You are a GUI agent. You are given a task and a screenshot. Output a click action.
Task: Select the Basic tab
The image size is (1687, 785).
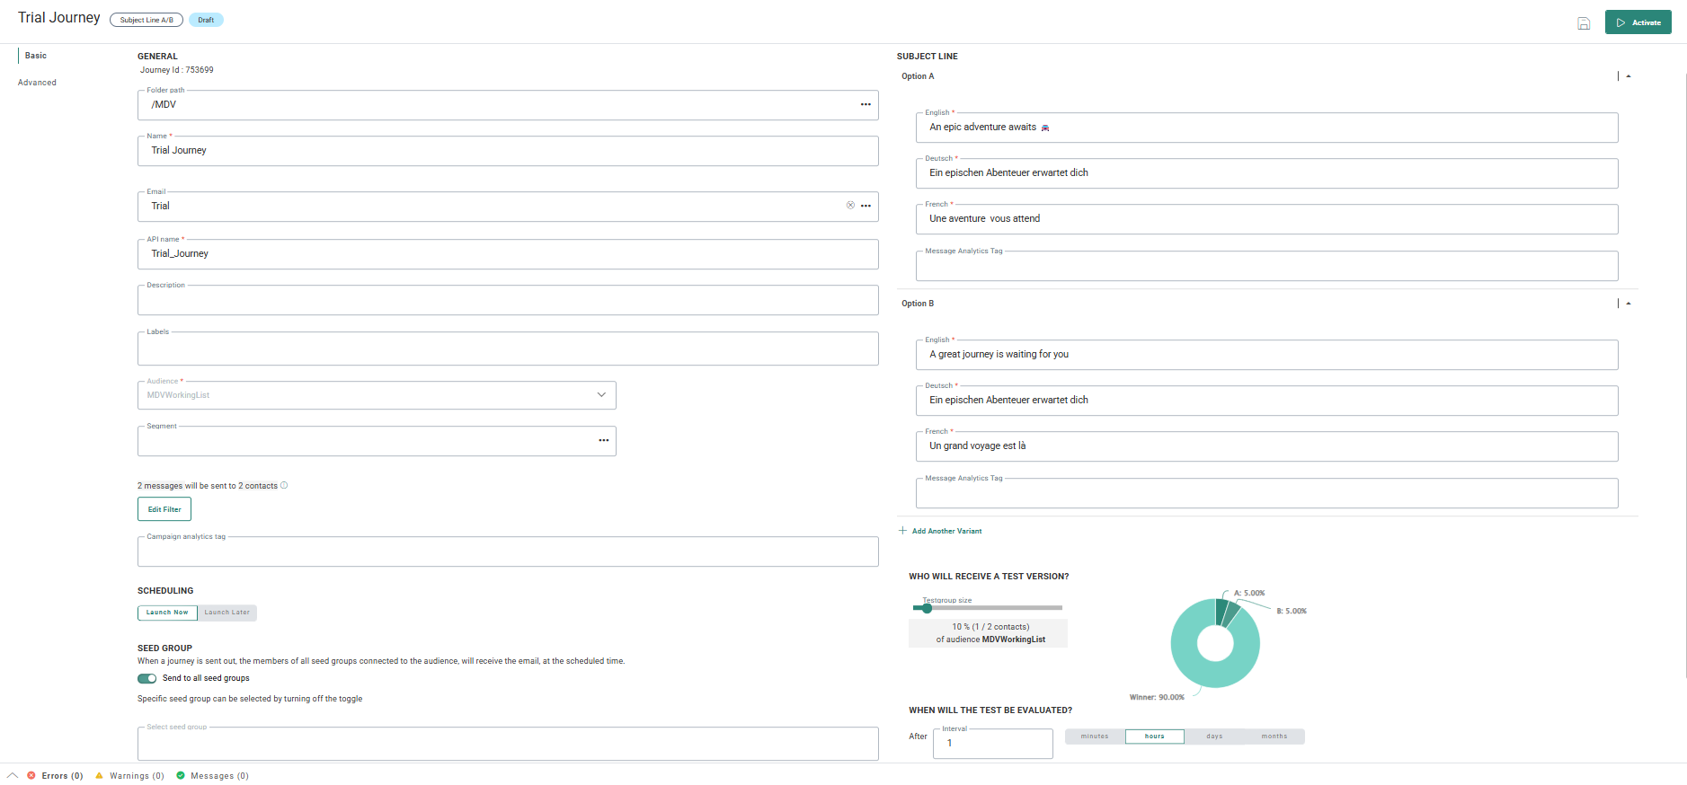coord(36,56)
